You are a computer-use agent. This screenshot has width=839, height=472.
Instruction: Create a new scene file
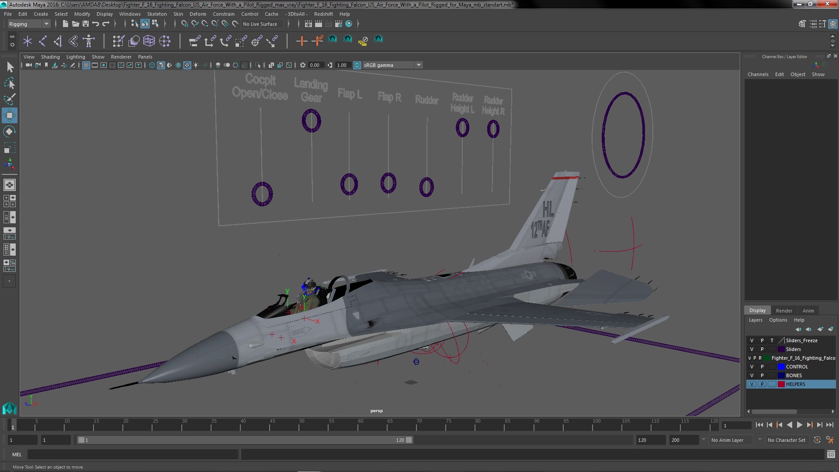click(x=65, y=24)
